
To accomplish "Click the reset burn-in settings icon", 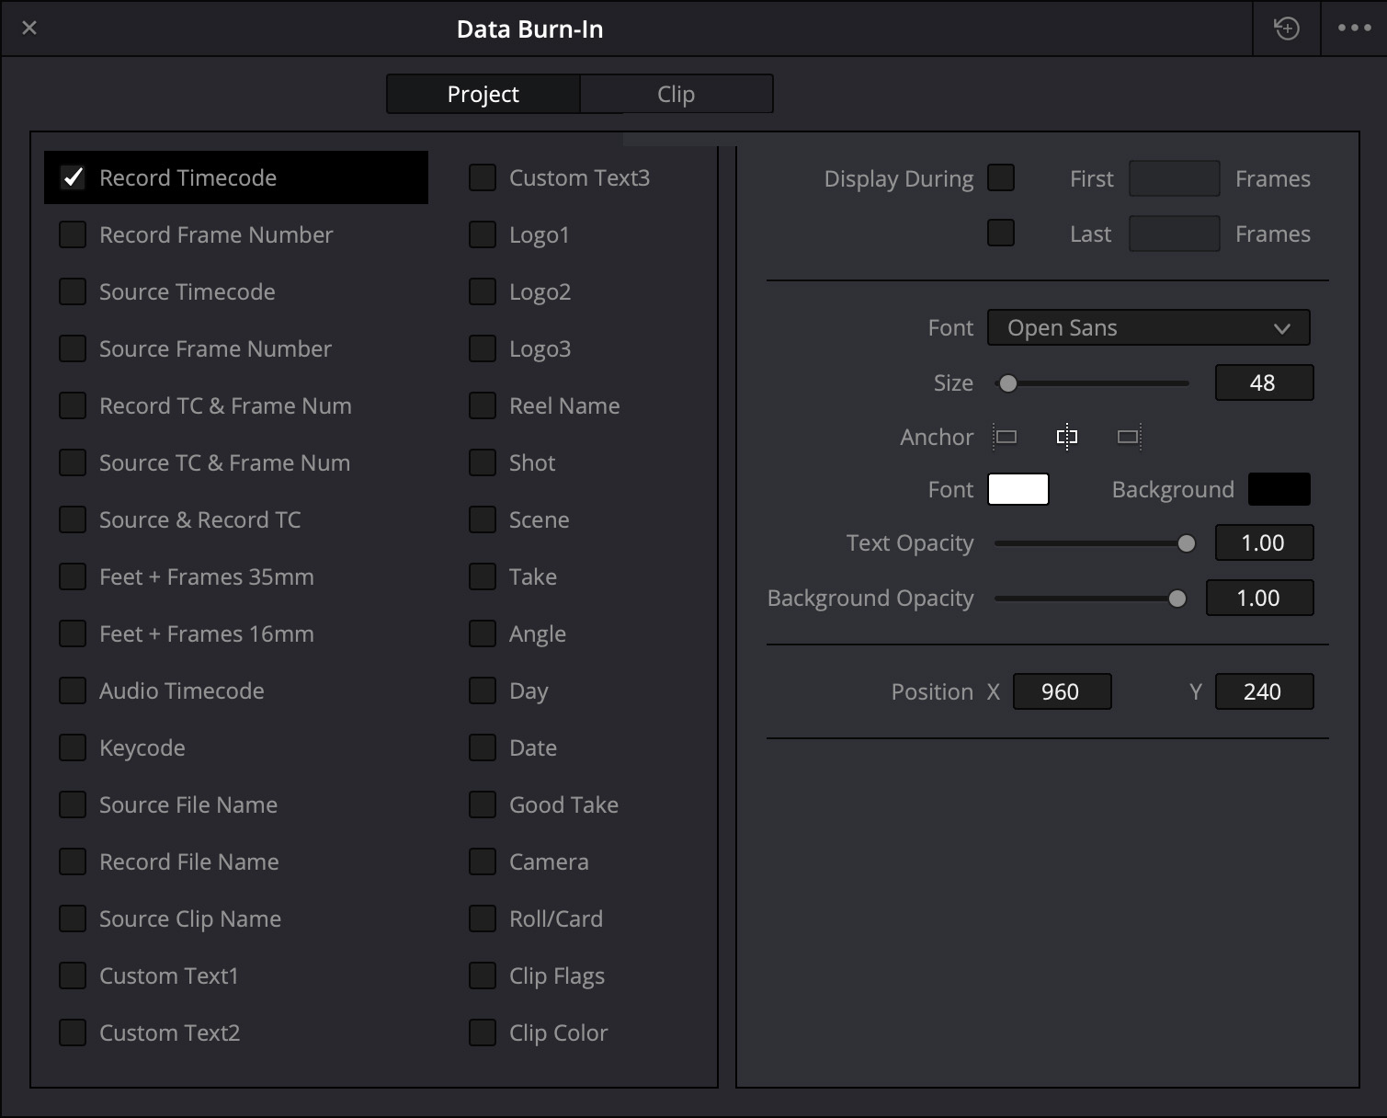I will click(x=1287, y=29).
